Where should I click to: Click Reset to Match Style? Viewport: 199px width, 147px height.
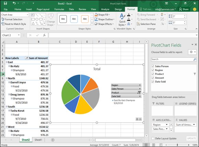pos(14,24)
